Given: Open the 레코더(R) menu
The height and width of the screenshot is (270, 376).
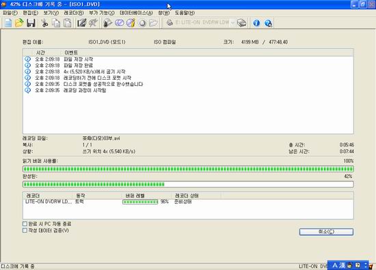Looking at the screenshot, I should (x=74, y=13).
